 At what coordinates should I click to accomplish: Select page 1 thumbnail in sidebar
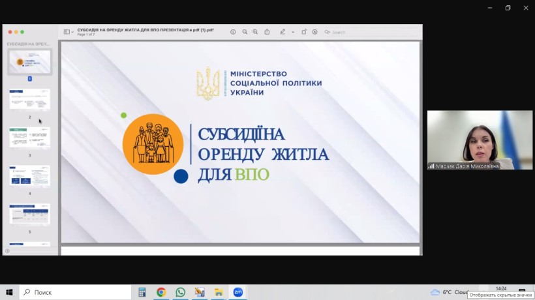coord(29,62)
